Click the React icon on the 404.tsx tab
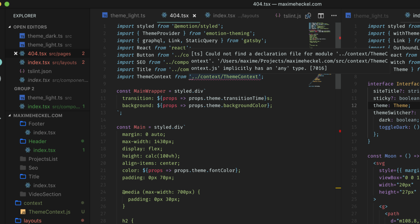 [x=164, y=15]
